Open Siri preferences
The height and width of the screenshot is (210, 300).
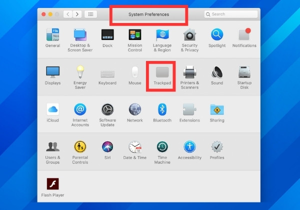click(x=107, y=150)
